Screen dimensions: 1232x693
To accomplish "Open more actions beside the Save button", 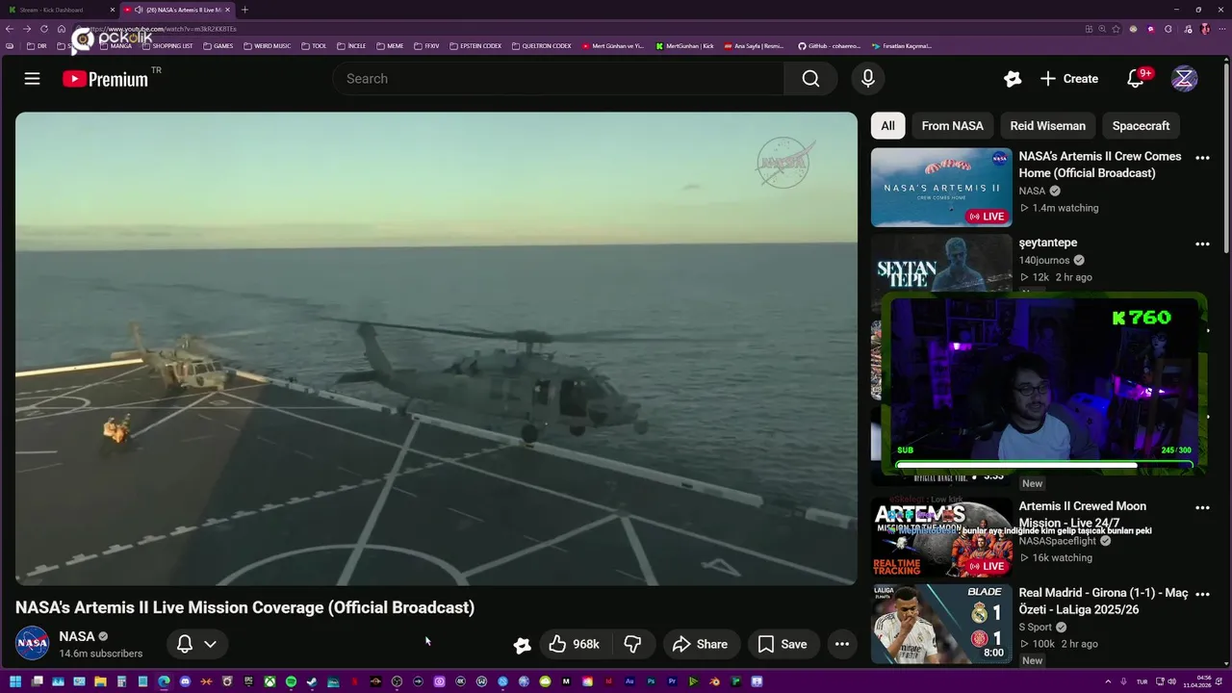I will coord(842,644).
